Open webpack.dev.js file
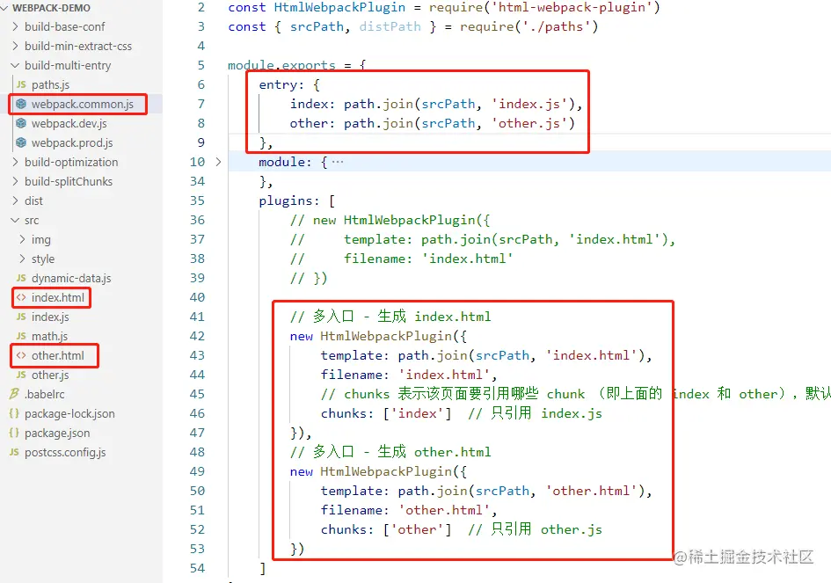This screenshot has width=831, height=583. 69,123
